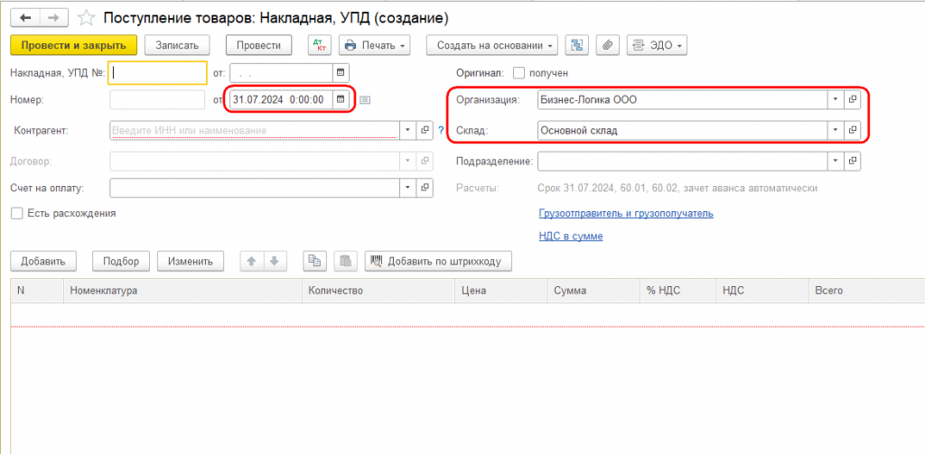Viewport: 925px width, 454px height.
Task: Open calendar for Накладная, УПД date
Action: pyautogui.click(x=341, y=72)
